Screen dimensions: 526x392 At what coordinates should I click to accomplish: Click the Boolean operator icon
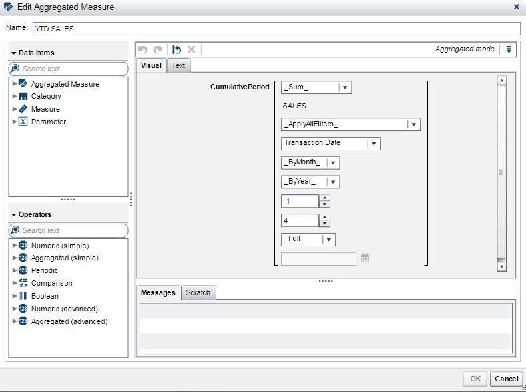23,296
